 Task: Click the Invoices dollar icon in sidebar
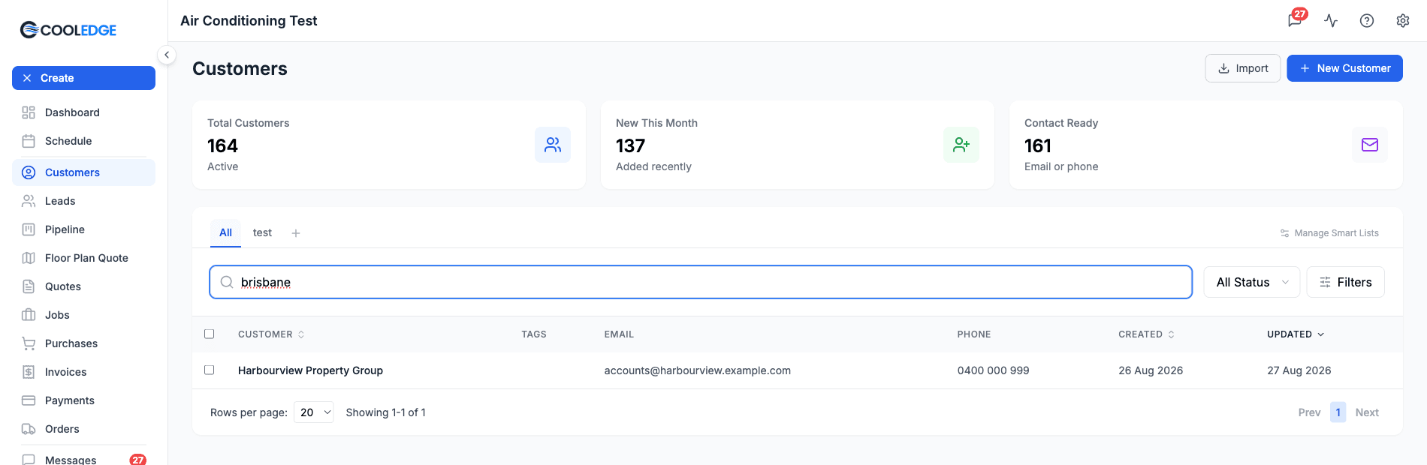pyautogui.click(x=29, y=372)
